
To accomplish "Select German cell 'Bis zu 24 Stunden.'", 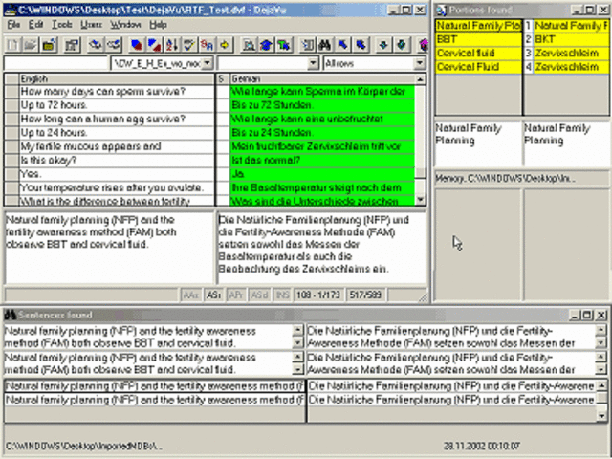I will [x=322, y=133].
